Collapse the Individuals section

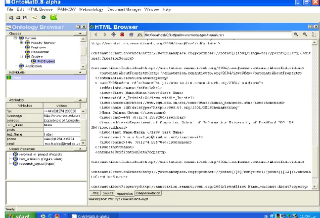(80, 73)
